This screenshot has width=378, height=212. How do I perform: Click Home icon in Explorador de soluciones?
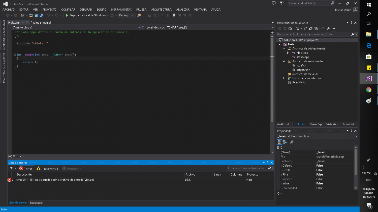tap(290, 28)
